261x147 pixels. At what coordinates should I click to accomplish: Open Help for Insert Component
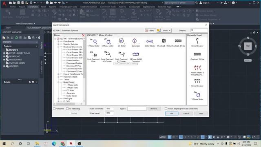click(201, 114)
